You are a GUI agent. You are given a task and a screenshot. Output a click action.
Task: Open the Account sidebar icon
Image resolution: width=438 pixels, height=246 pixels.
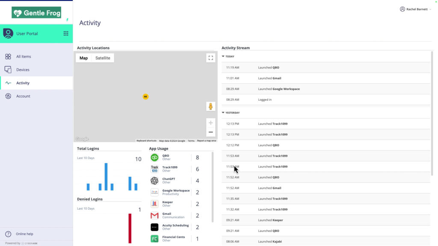8,96
